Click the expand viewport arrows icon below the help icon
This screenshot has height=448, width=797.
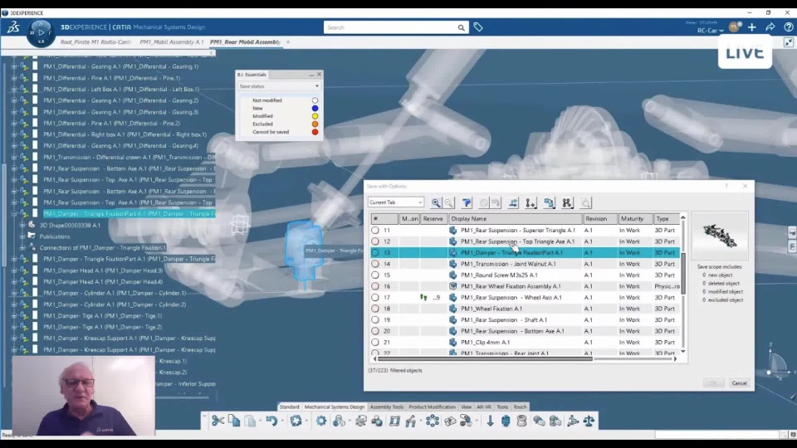coord(789,42)
